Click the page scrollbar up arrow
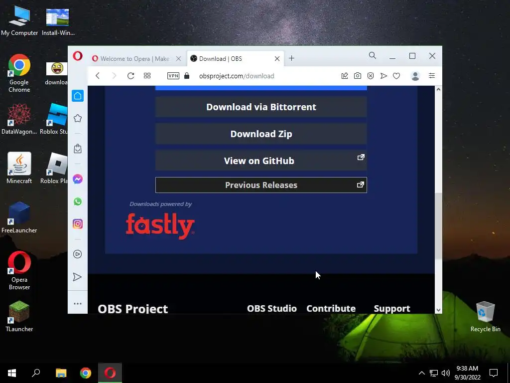The height and width of the screenshot is (383, 510). coord(438,89)
